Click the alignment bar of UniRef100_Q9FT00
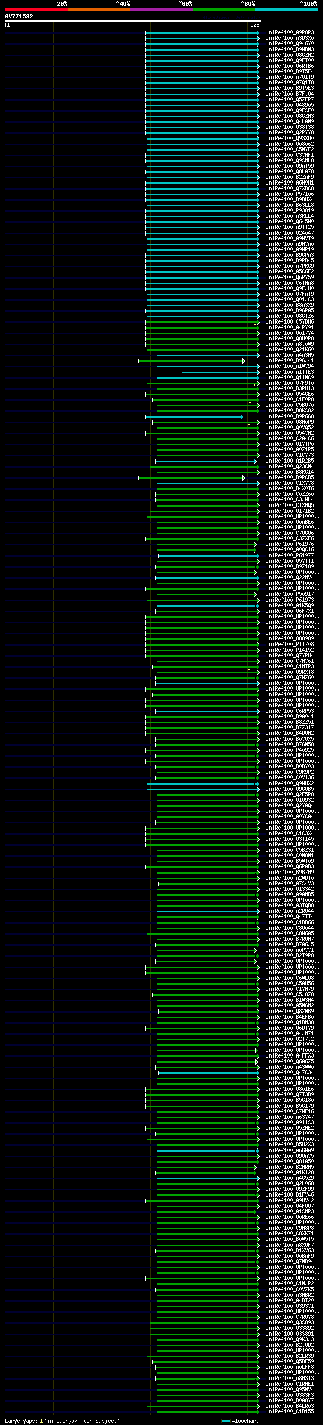This screenshot has width=323, height=1425. (x=202, y=60)
